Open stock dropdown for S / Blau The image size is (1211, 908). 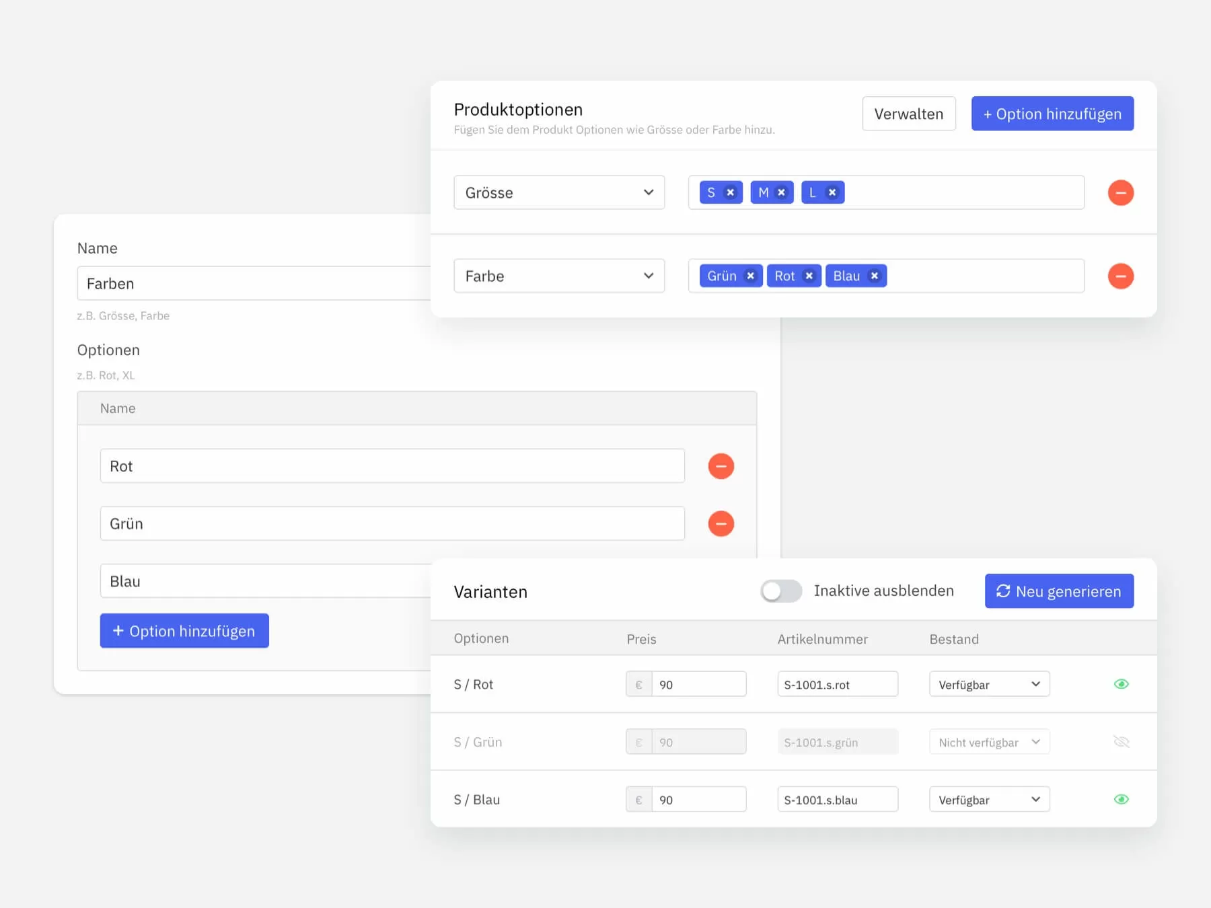989,800
